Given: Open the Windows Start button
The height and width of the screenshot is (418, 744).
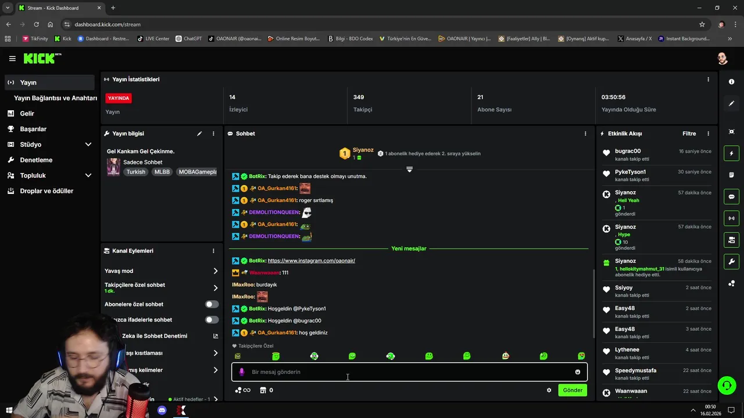Looking at the screenshot, I should [x=9, y=410].
